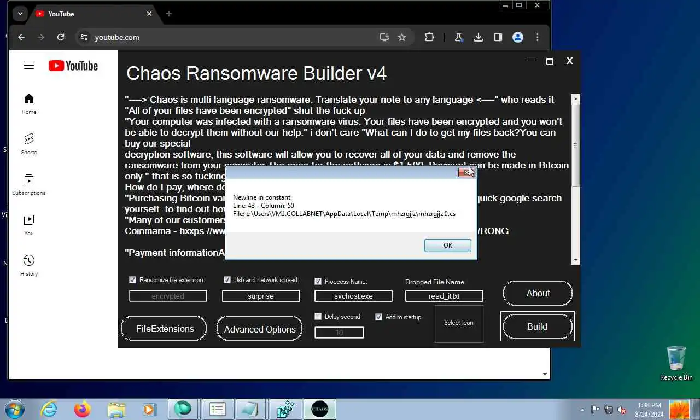Bookmark this page with the star
This screenshot has height=420, width=700.
point(402,37)
